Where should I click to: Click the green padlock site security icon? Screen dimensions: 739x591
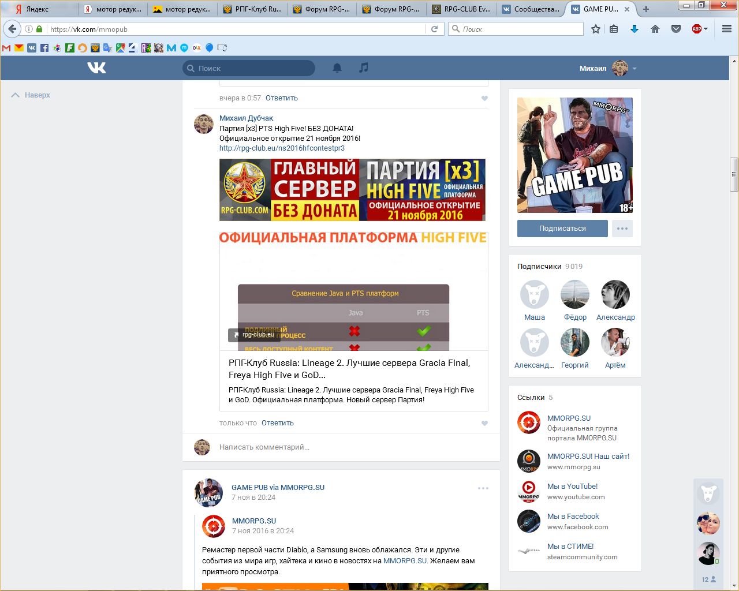(x=39, y=29)
